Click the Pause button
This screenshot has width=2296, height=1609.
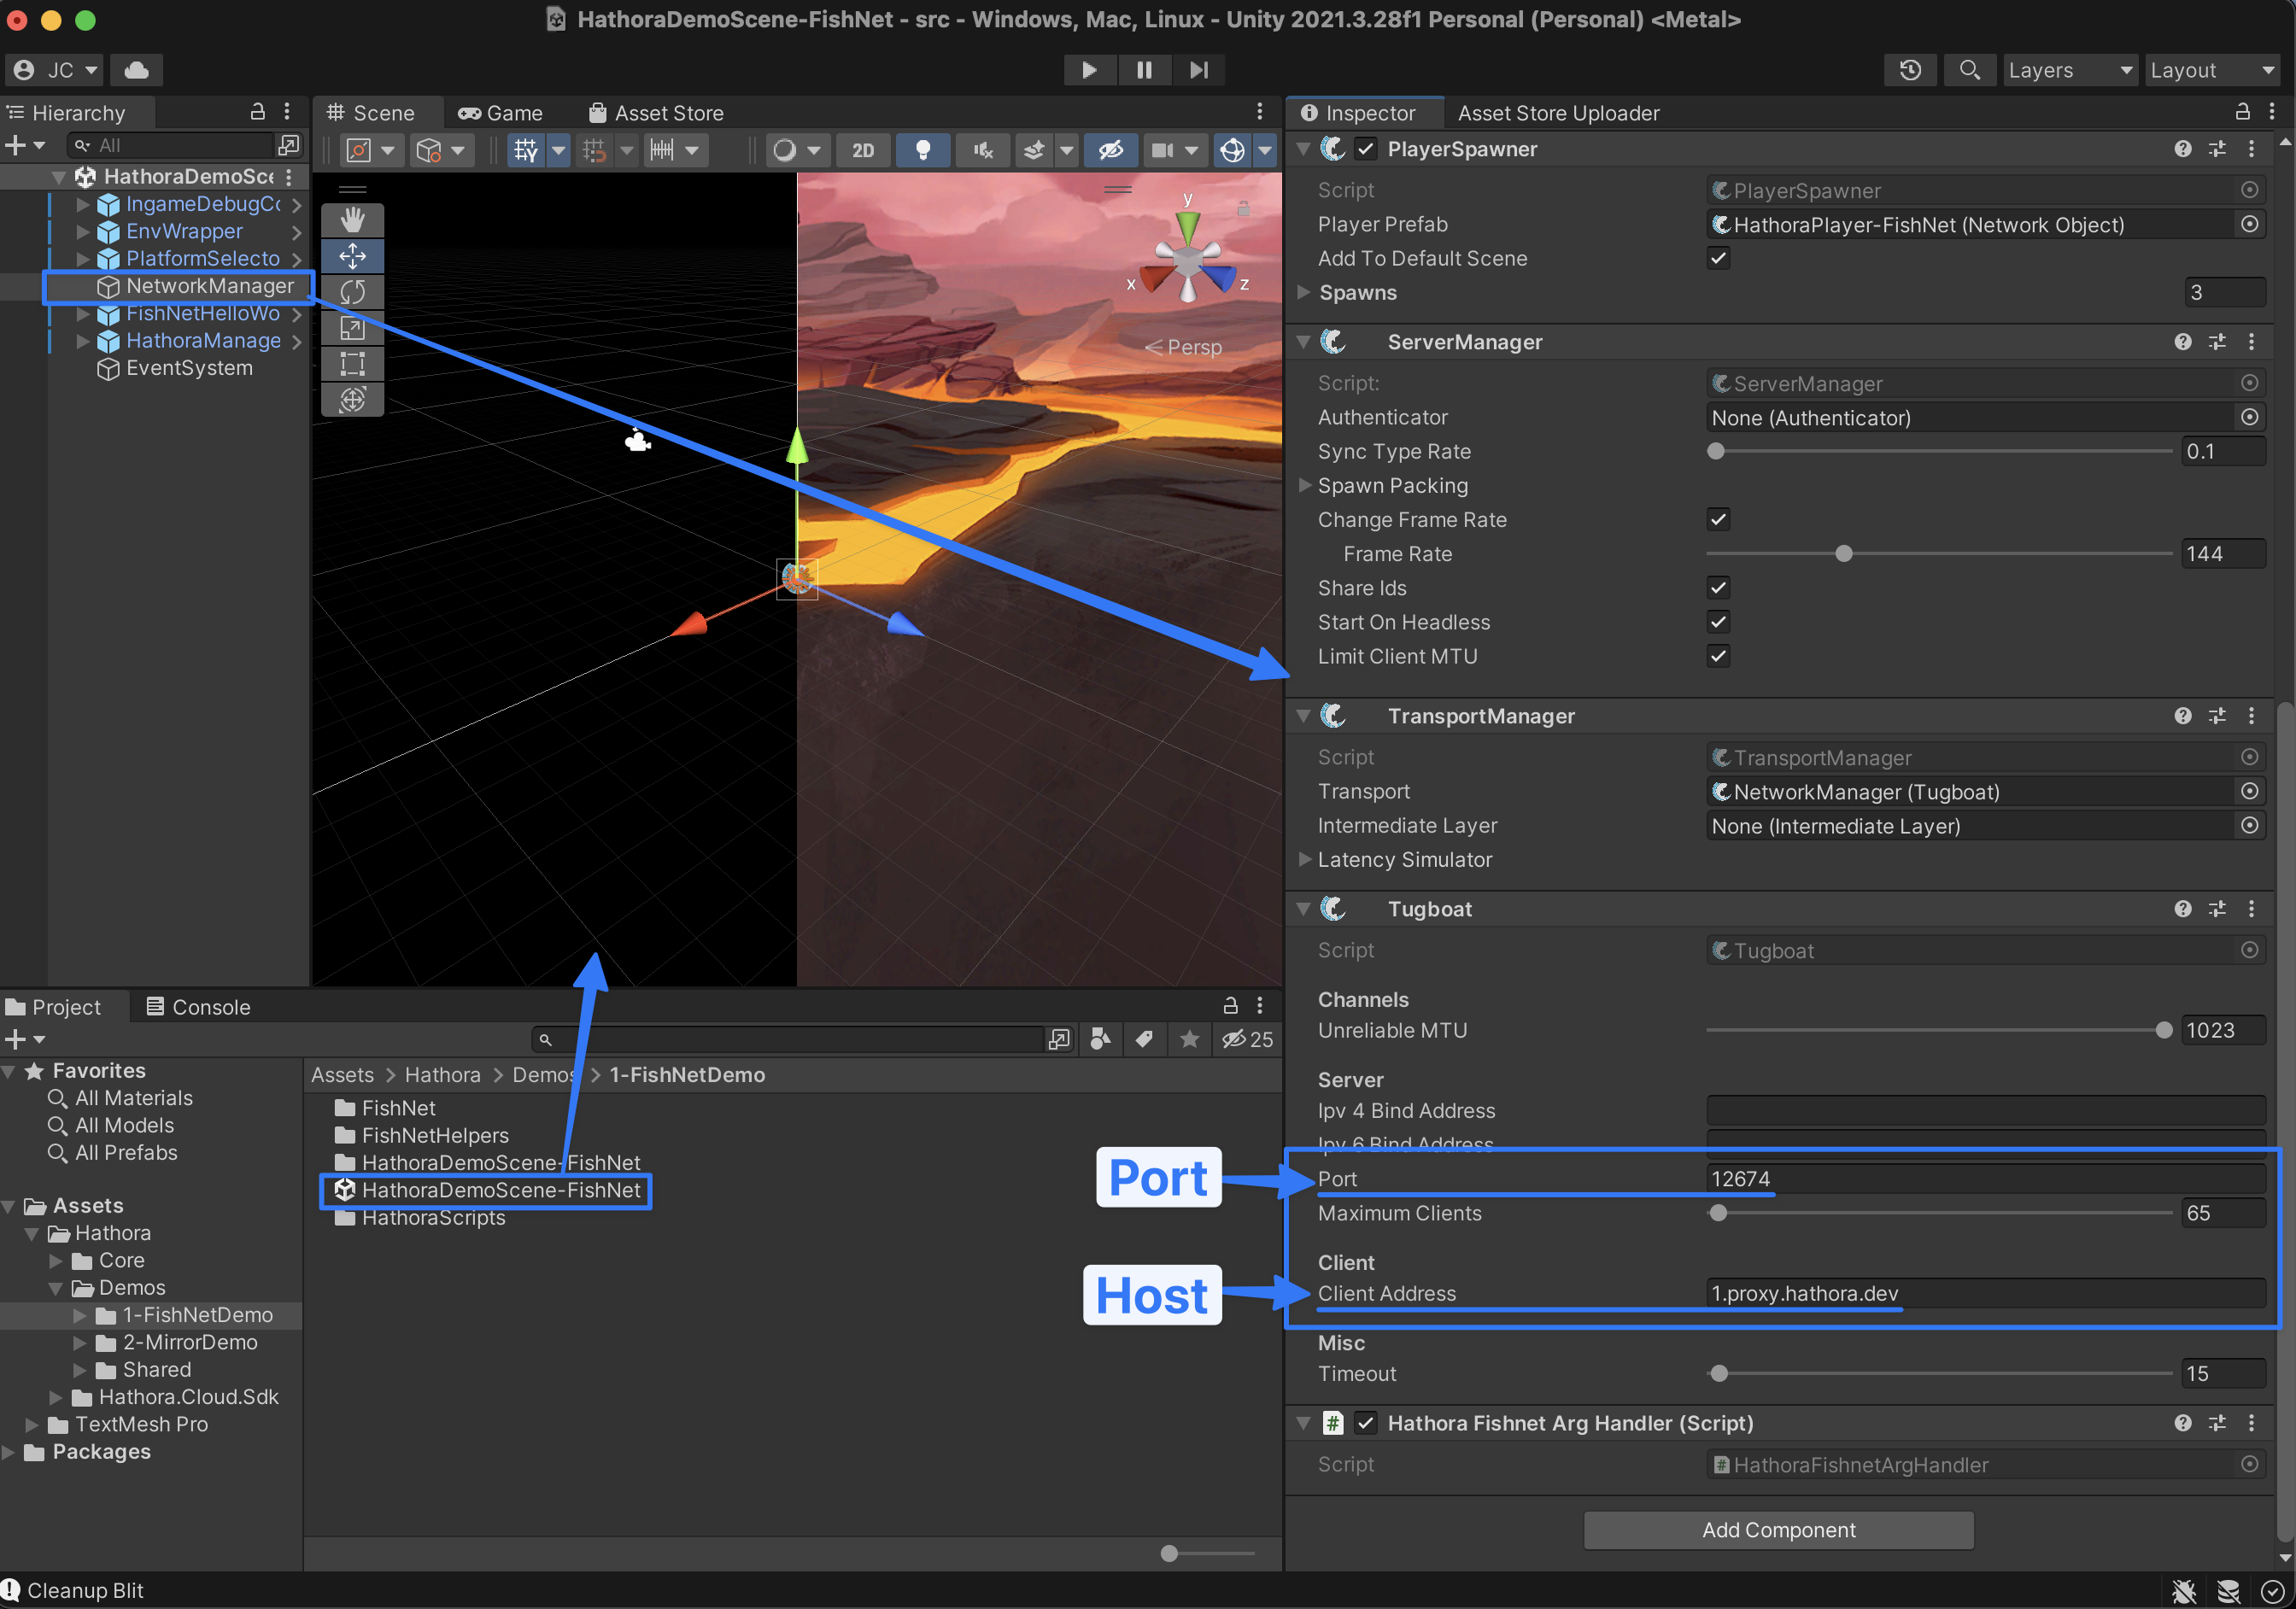[1144, 70]
